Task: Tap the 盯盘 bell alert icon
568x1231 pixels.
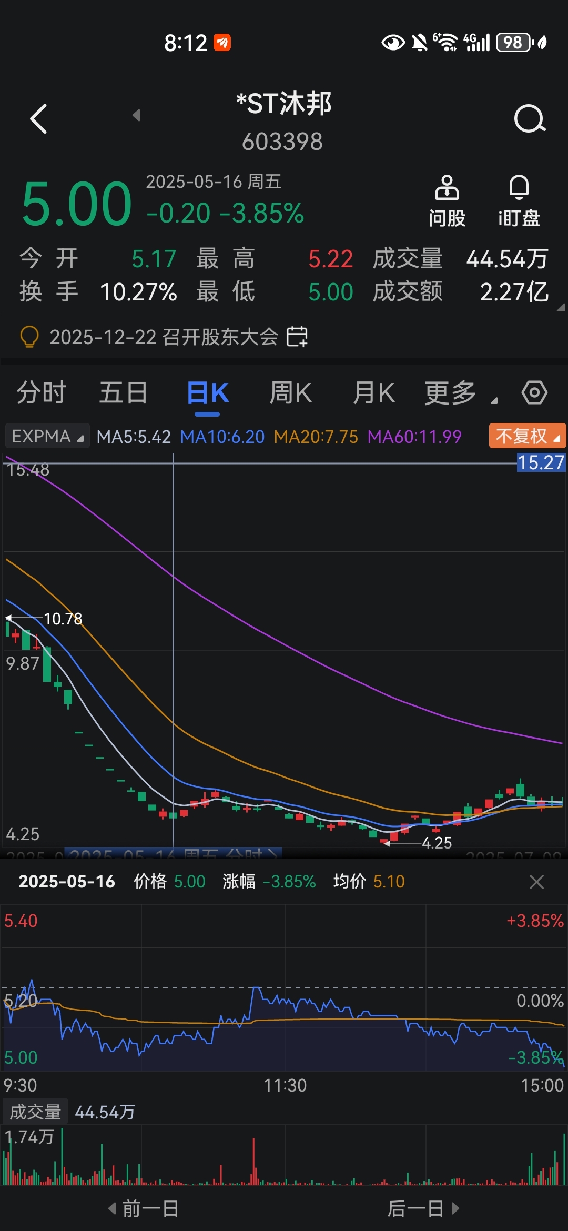Action: (519, 201)
